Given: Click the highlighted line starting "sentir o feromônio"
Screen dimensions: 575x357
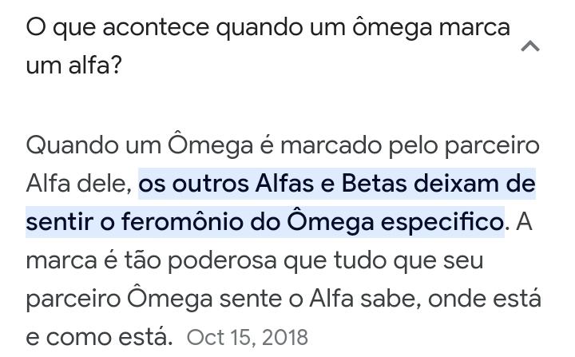Looking at the screenshot, I should (x=265, y=222).
